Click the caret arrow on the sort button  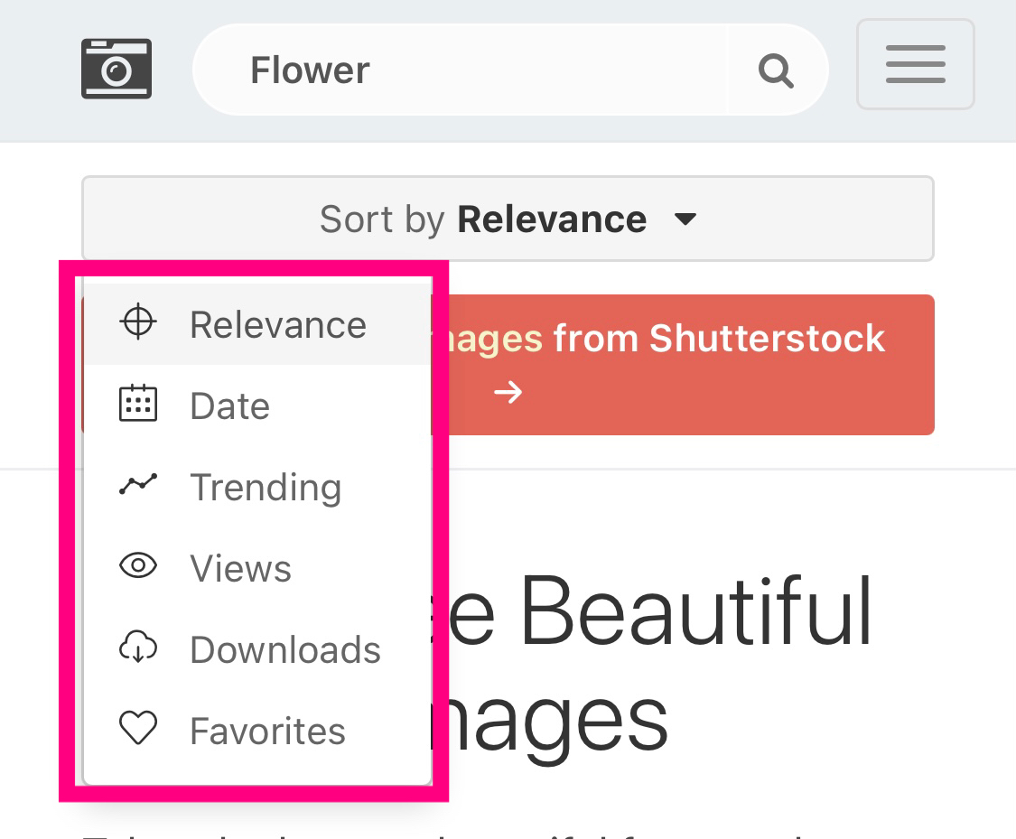point(686,219)
